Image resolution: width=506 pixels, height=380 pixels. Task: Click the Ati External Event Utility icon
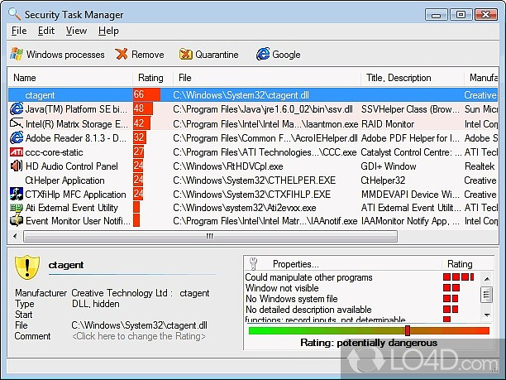coord(17,208)
